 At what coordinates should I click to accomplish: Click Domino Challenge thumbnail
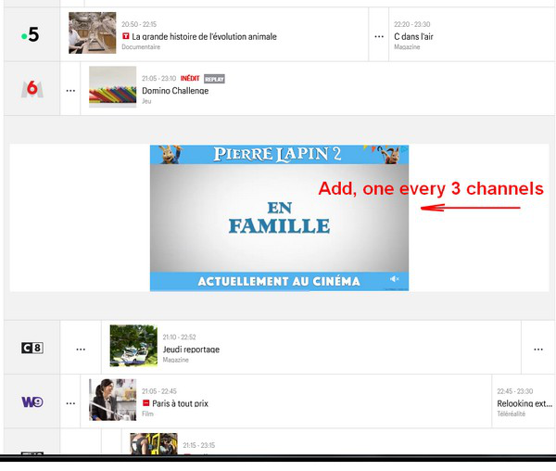pyautogui.click(x=112, y=87)
